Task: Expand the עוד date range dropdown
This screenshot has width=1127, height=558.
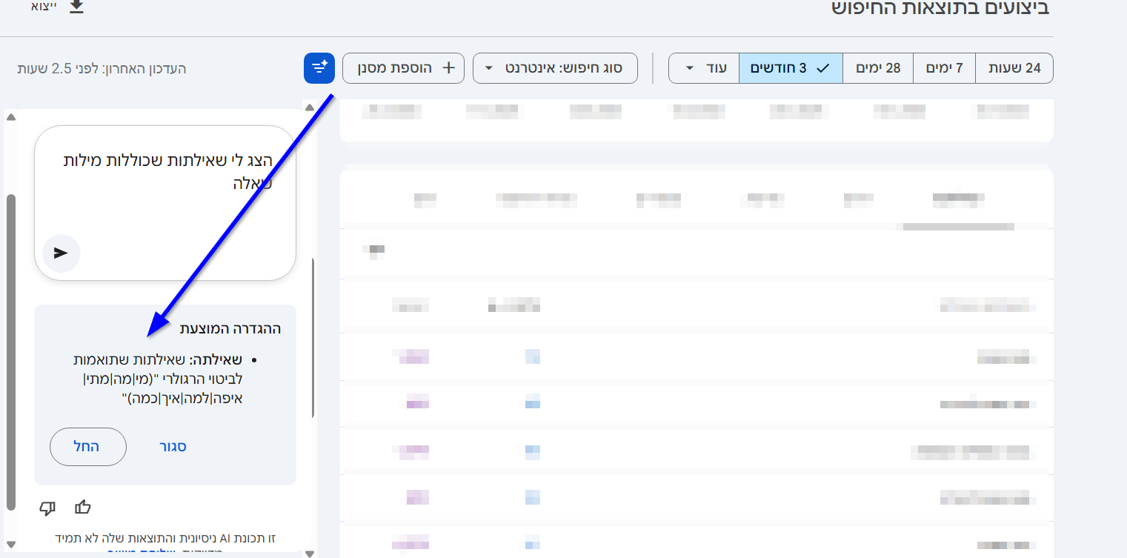Action: click(x=704, y=68)
